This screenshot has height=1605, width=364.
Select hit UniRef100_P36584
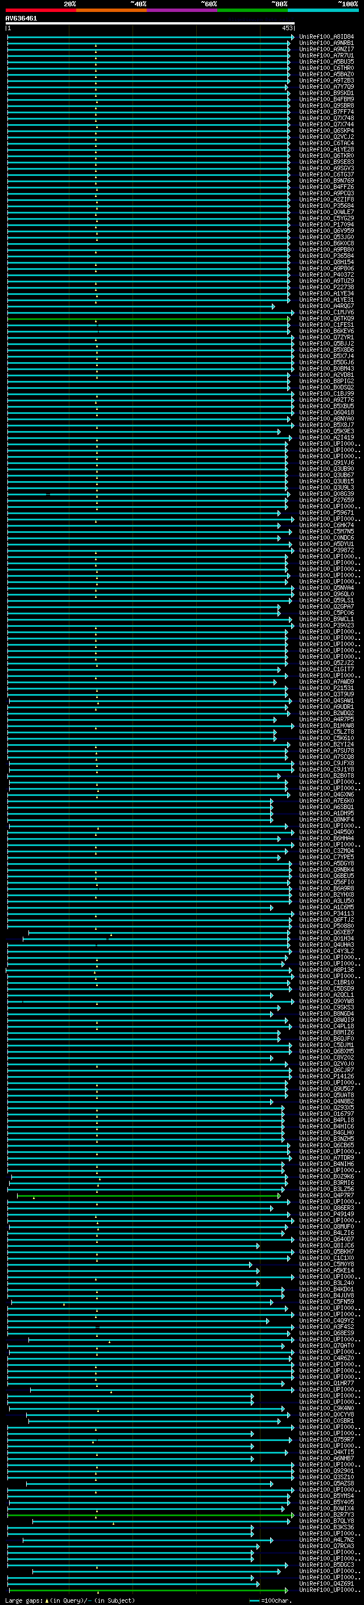326,256
